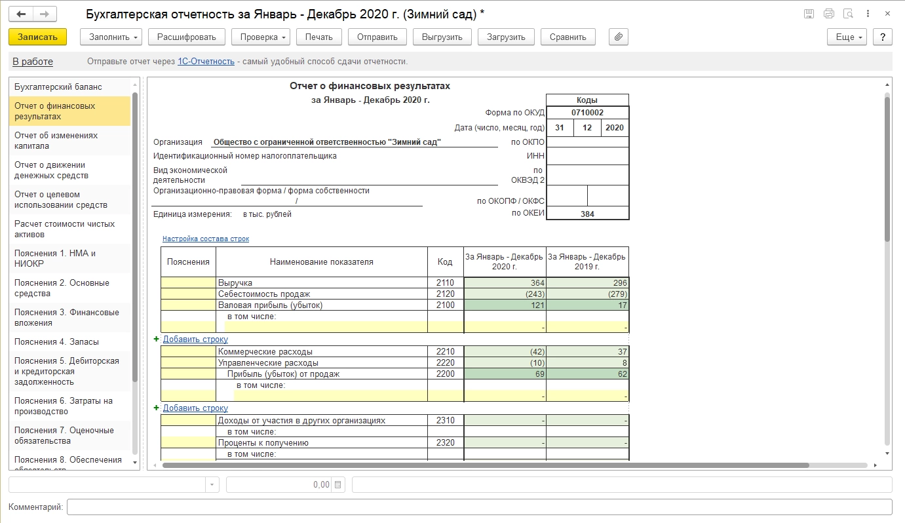
Task: Click the yellow Записать button
Action: [37, 37]
